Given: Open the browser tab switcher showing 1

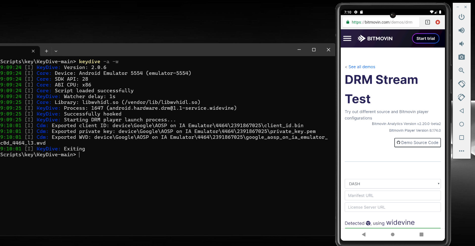Looking at the screenshot, I should click(x=427, y=22).
